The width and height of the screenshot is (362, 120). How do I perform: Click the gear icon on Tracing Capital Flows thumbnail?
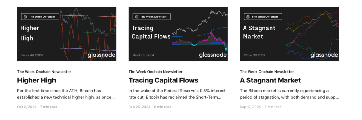[x=136, y=17]
